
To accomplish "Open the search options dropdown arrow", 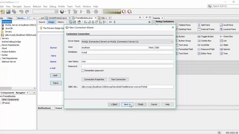I will pyautogui.click(x=211, y=6).
